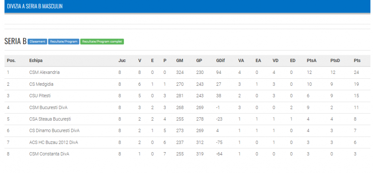Click the CSM Constanta DivA team name
Viewport: 373px width, 173px height.
49,154
